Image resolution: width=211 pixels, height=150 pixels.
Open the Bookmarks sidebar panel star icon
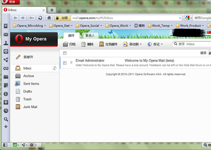[x=6, y=26]
